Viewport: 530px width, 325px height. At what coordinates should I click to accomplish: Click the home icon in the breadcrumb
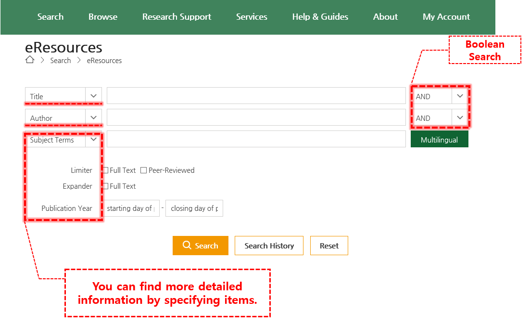click(30, 60)
